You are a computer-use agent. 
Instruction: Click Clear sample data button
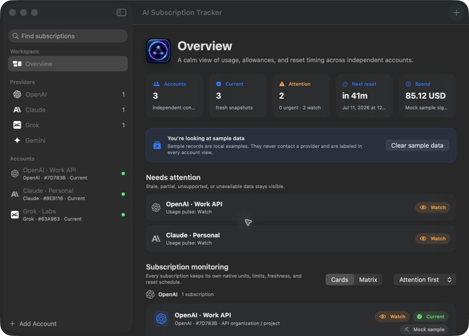coord(417,146)
